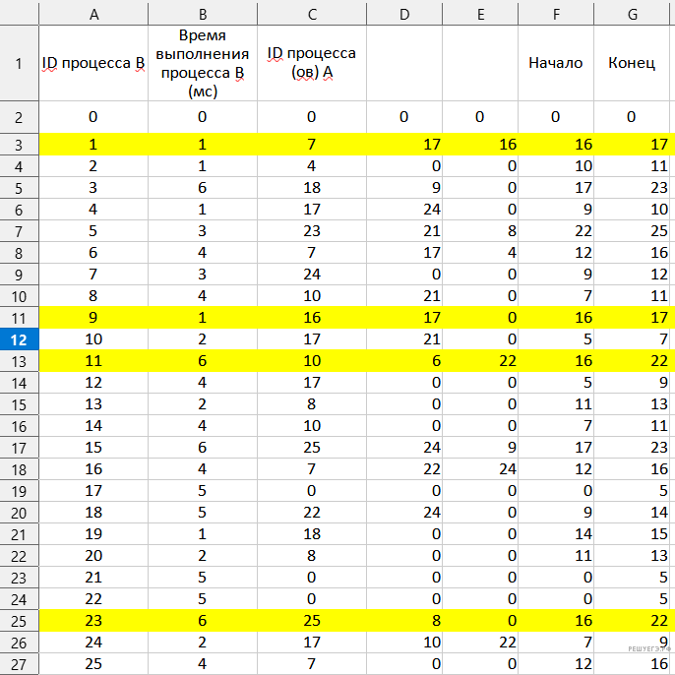Image resolution: width=675 pixels, height=675 pixels.
Task: Select the 'ID процесса (ов) A' cell
Action: pyautogui.click(x=311, y=63)
